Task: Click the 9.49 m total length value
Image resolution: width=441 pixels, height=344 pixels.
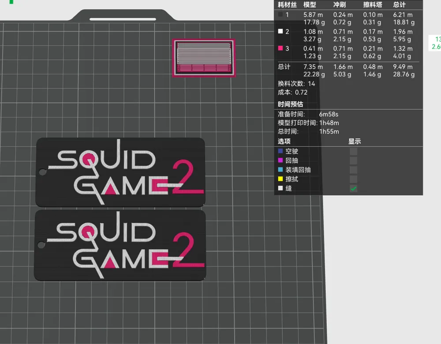Action: [x=403, y=67]
